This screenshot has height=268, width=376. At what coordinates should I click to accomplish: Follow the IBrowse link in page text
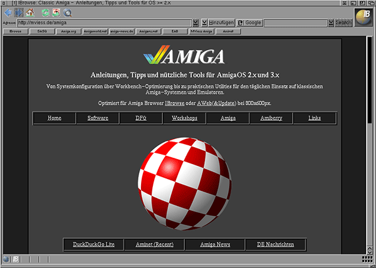pos(175,103)
